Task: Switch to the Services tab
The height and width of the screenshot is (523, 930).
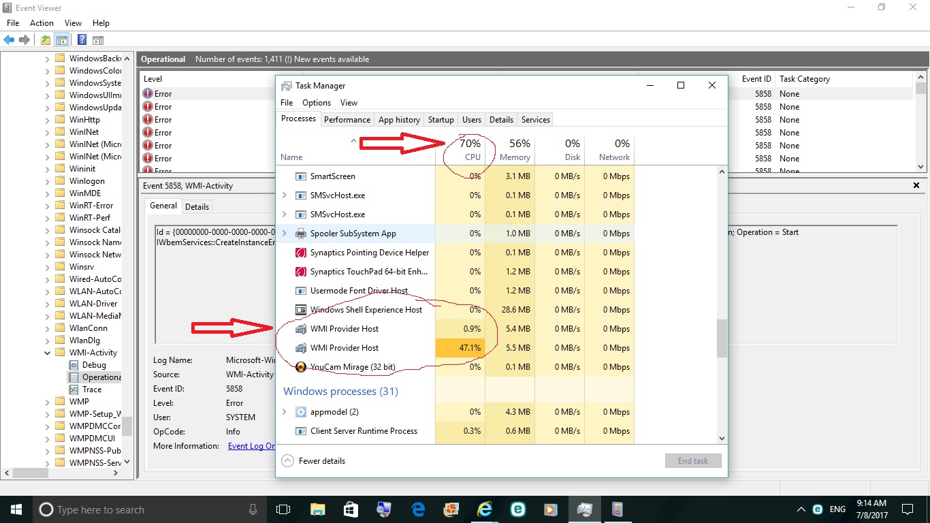Action: [536, 120]
